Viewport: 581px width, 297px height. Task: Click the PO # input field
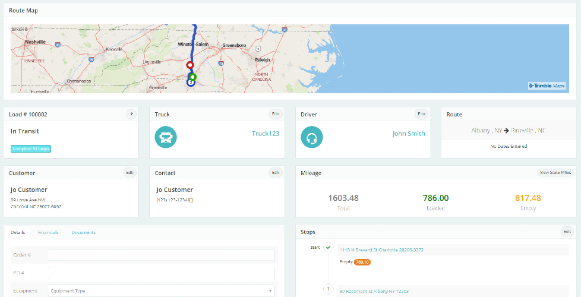pos(161,273)
